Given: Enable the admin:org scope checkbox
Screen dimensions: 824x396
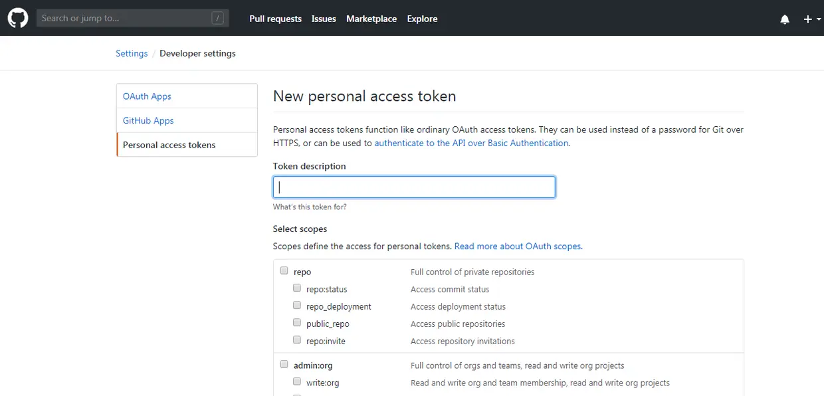Looking at the screenshot, I should (284, 365).
